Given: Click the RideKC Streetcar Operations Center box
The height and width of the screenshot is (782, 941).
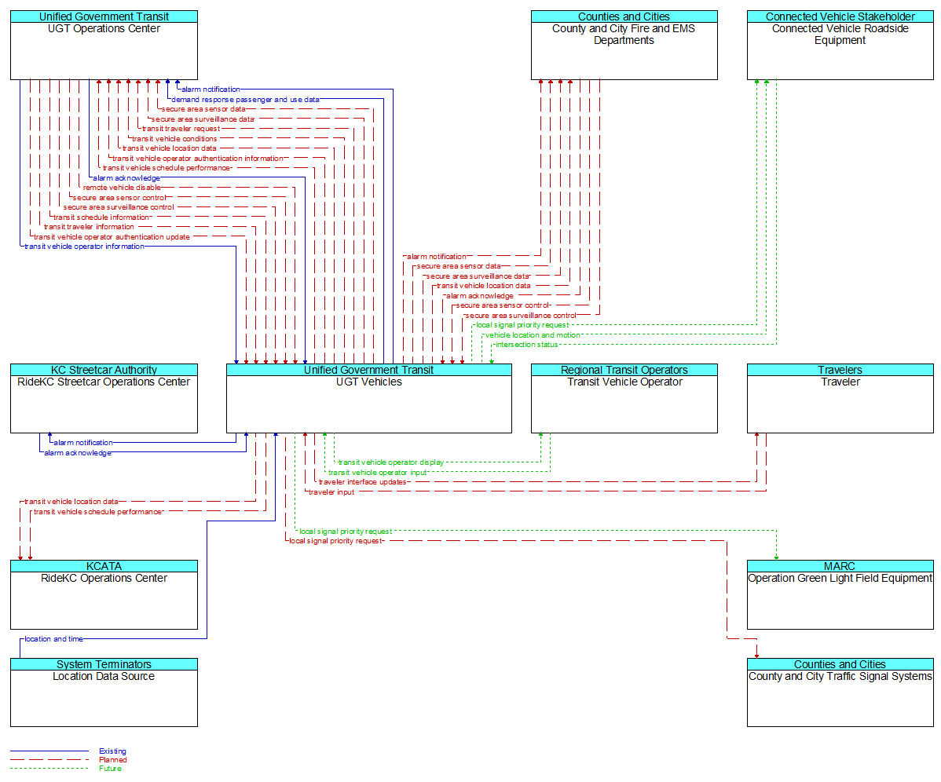Looking at the screenshot, I should 104,398.
